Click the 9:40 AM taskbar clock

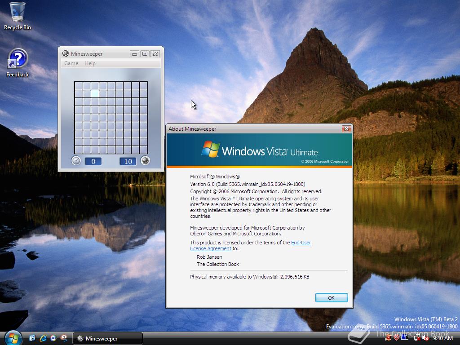pyautogui.click(x=443, y=338)
